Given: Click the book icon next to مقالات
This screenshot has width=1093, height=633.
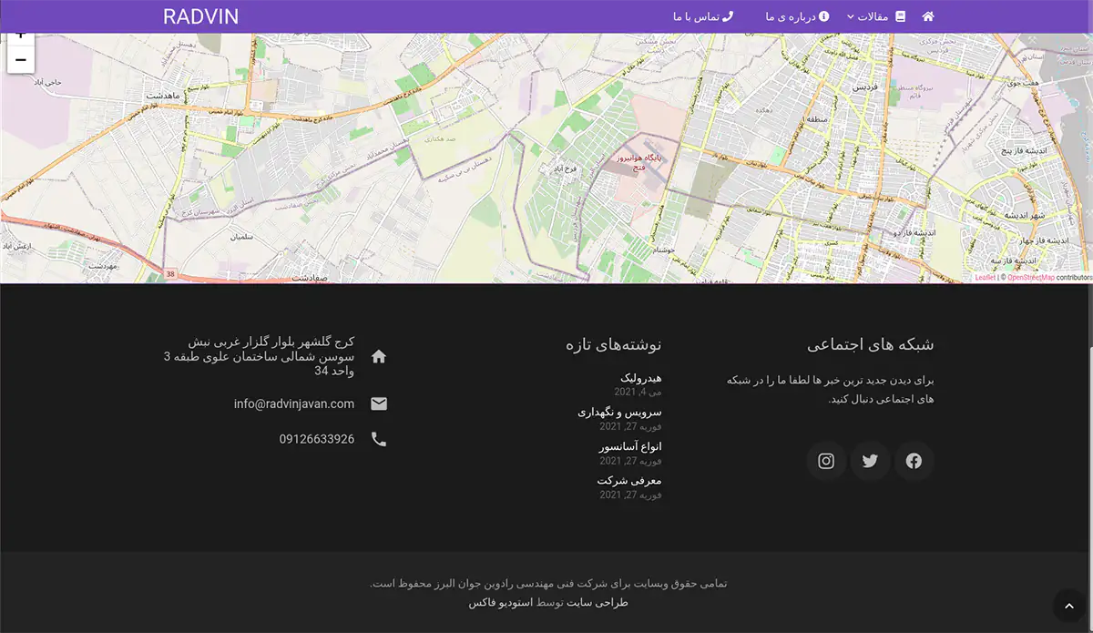Looking at the screenshot, I should tap(898, 15).
